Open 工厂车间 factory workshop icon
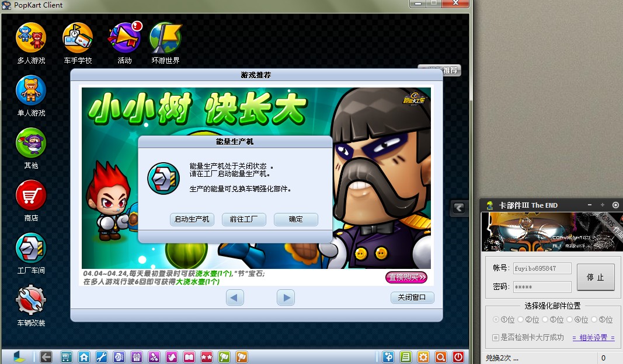 (x=31, y=248)
